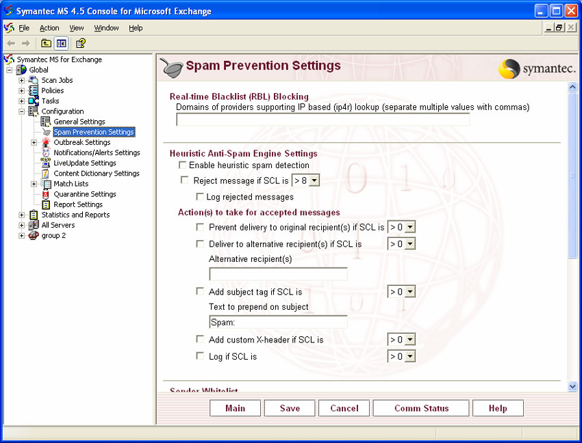Select Report Settings in the tree
582x443 pixels.
pyautogui.click(x=78, y=204)
